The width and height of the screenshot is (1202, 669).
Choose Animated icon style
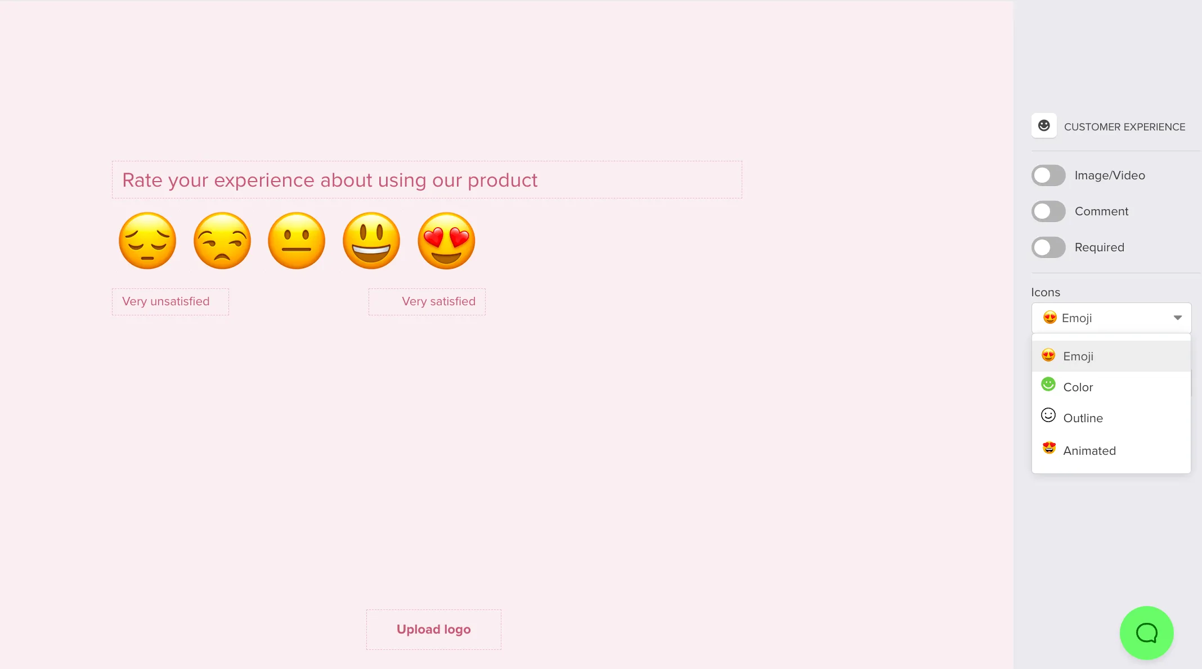point(1089,450)
